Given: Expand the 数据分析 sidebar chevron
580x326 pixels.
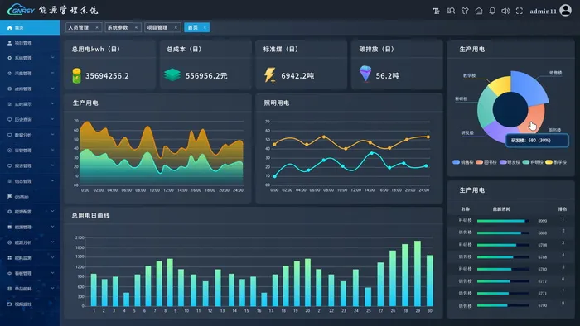Looking at the screenshot, I should [52, 134].
